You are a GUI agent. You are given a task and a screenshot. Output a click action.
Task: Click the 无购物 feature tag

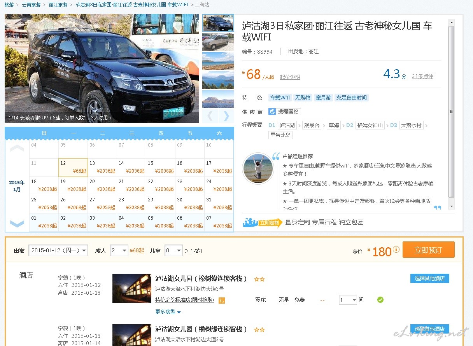pos(303,98)
